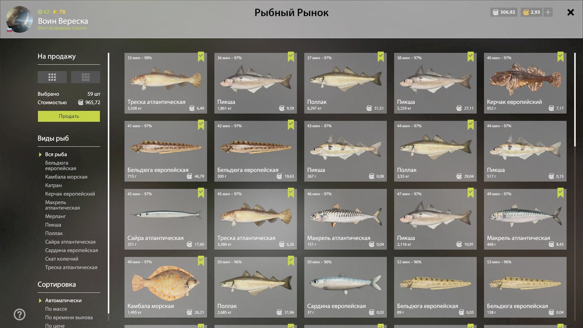The image size is (583, 328).
Task: Select the Пикша 267 г card
Action: coord(346,151)
